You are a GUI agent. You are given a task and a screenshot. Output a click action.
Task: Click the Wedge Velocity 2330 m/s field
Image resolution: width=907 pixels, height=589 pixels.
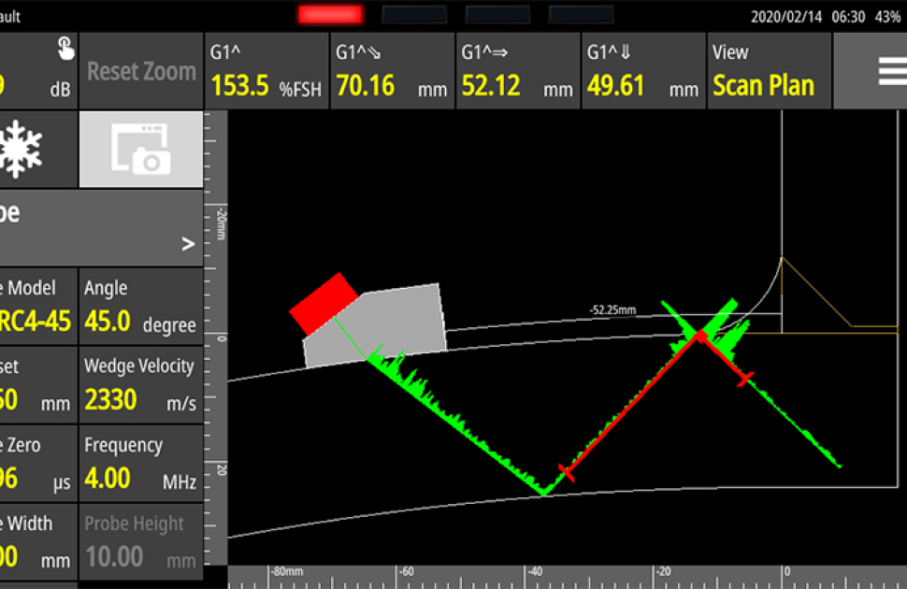(x=140, y=383)
